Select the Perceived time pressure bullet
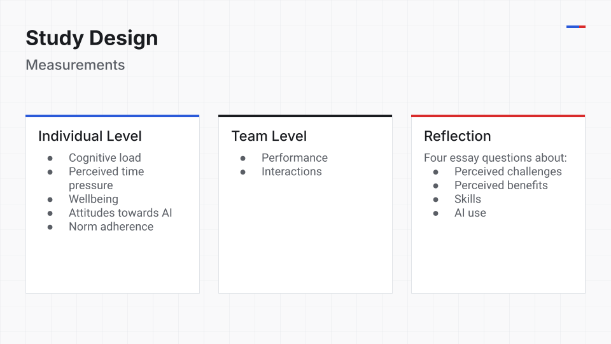 [x=106, y=178]
